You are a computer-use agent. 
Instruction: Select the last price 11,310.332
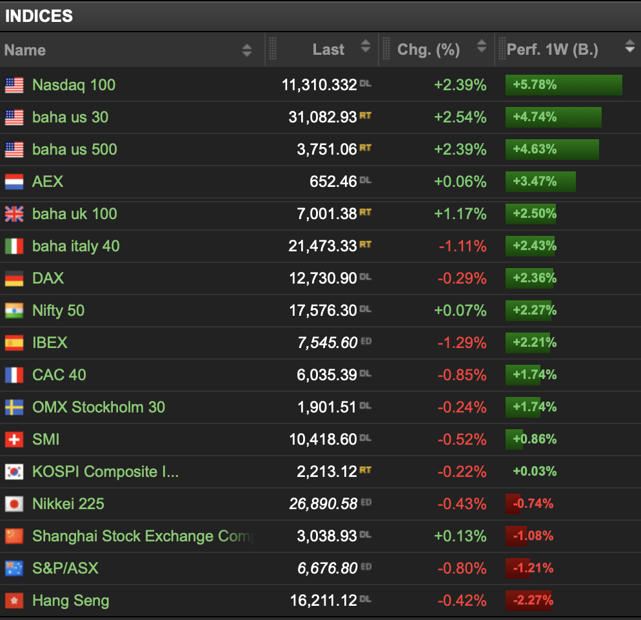(319, 85)
